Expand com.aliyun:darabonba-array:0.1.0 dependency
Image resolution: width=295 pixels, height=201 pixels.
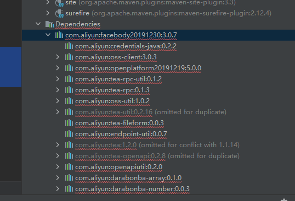point(58,178)
